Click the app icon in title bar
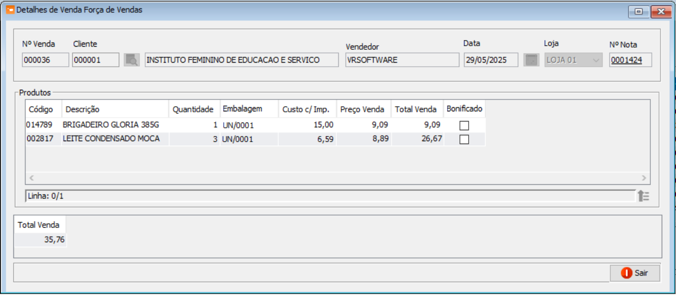 10,10
